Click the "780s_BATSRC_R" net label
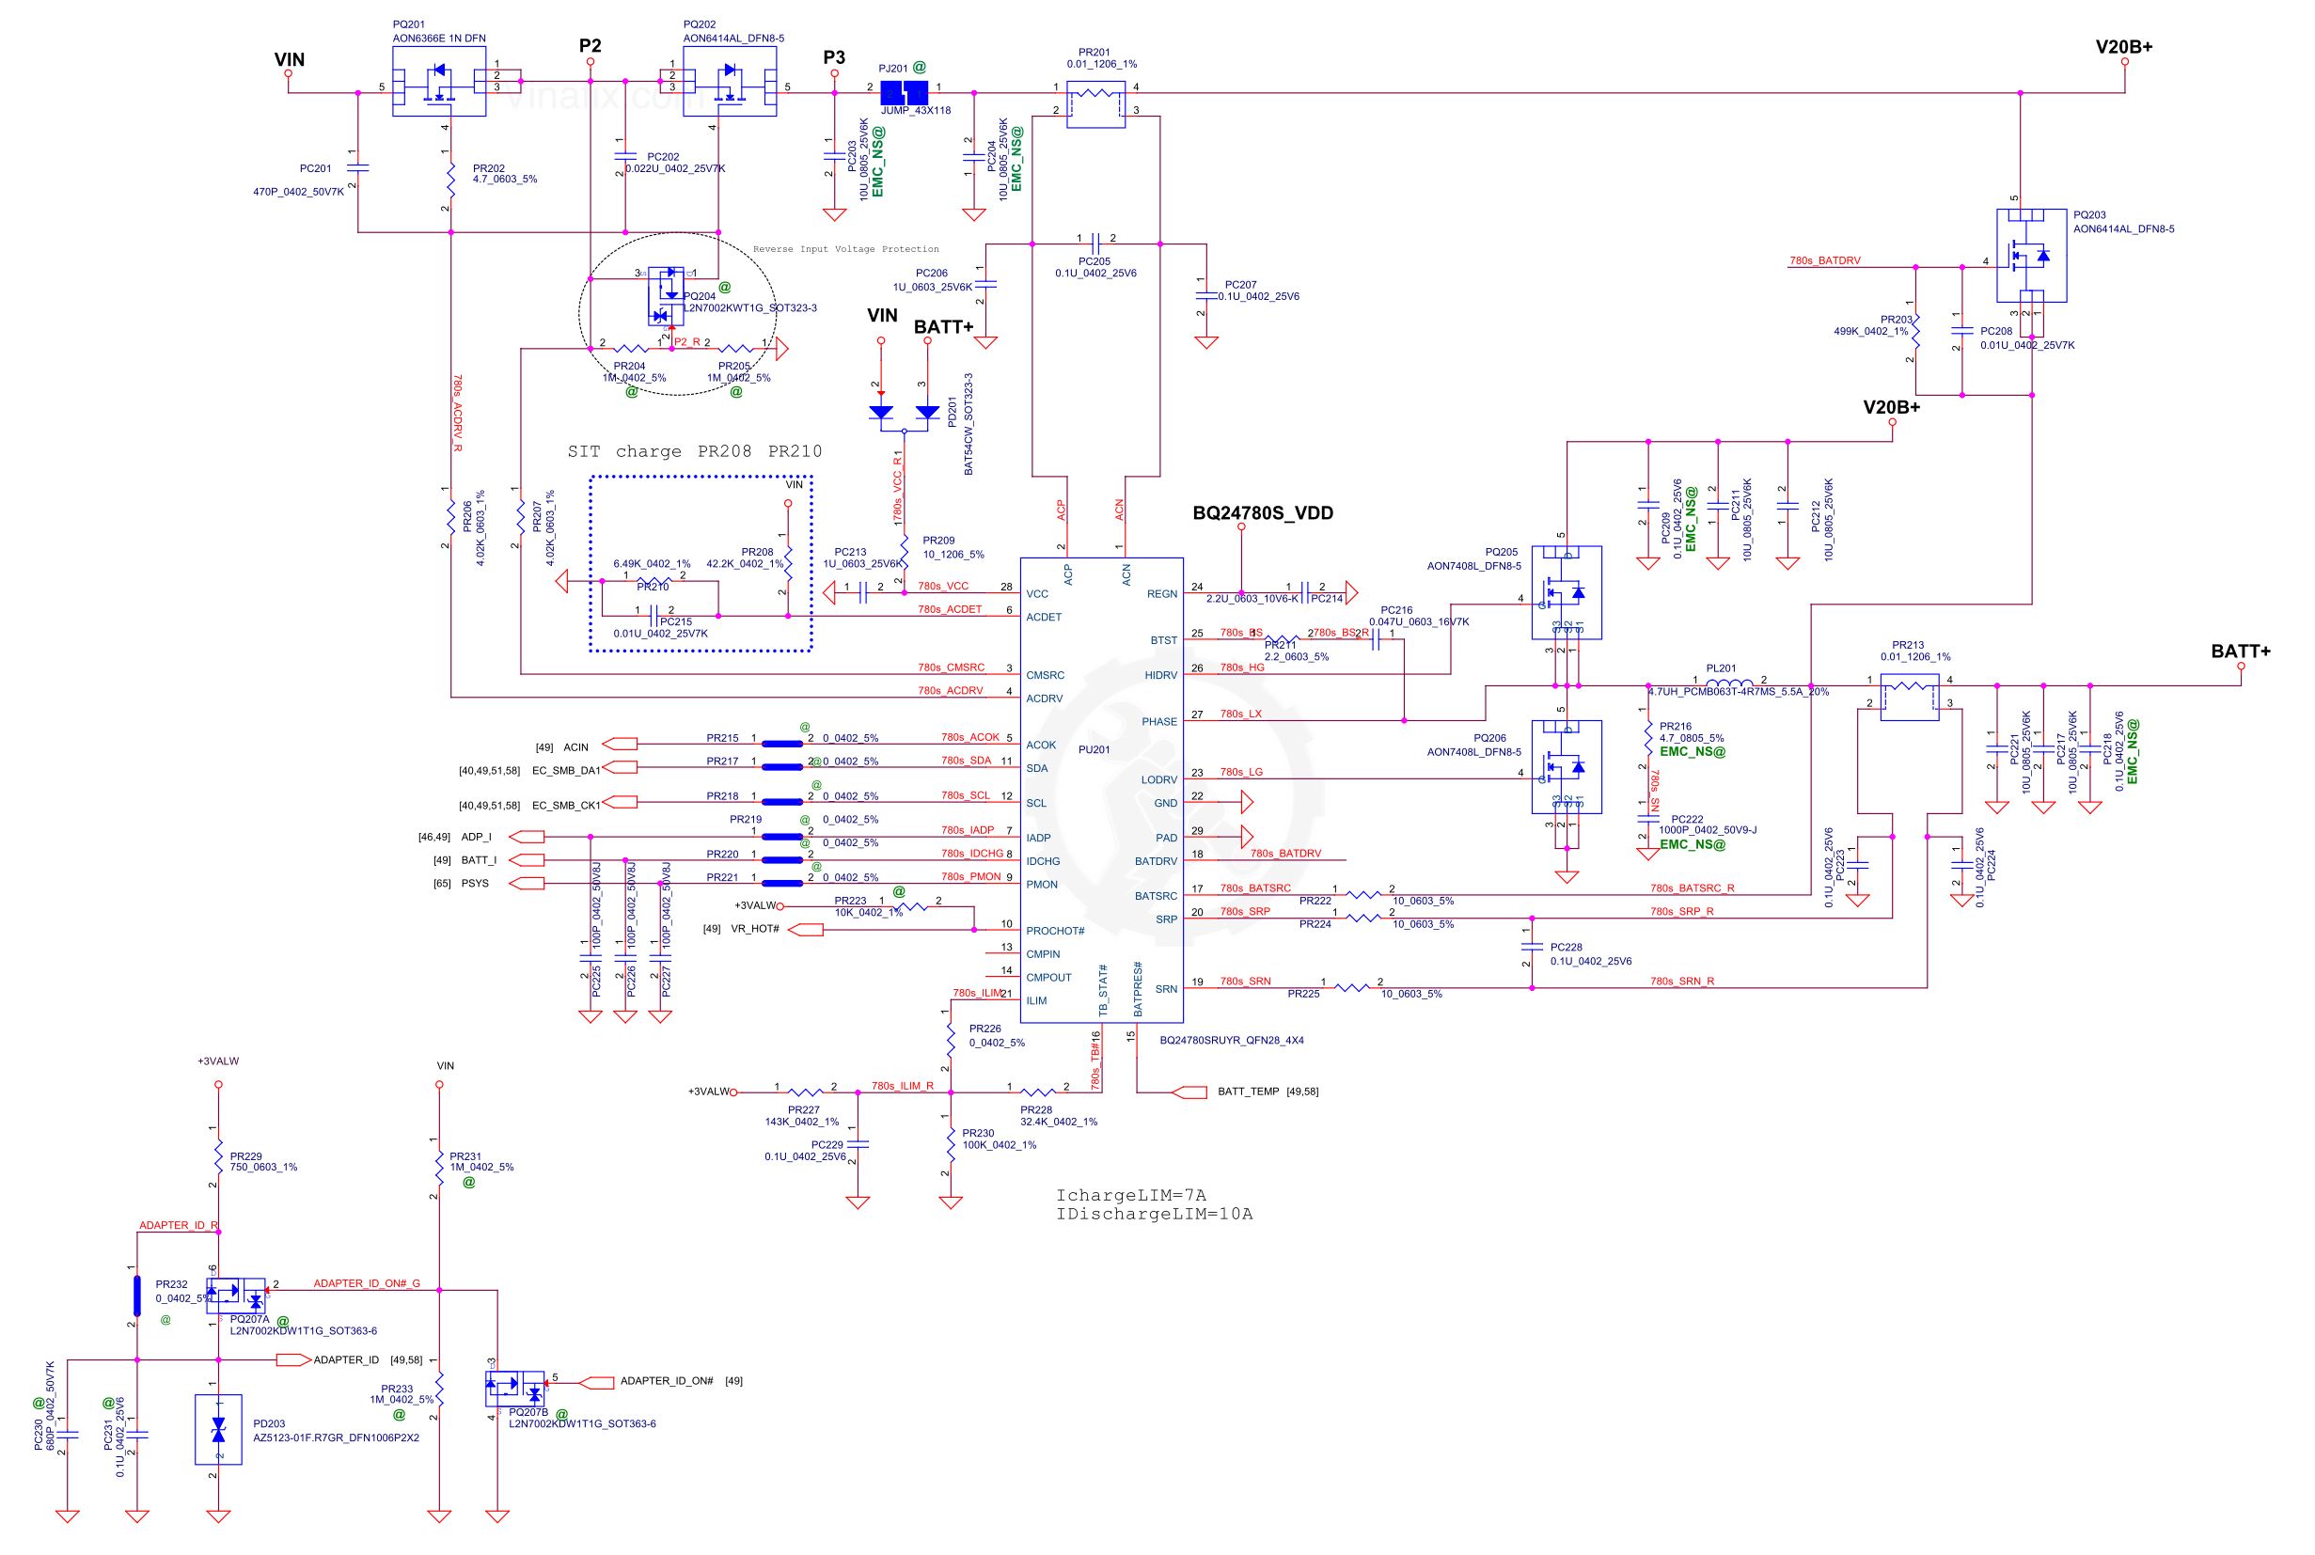The image size is (2315, 1555). (x=1693, y=888)
